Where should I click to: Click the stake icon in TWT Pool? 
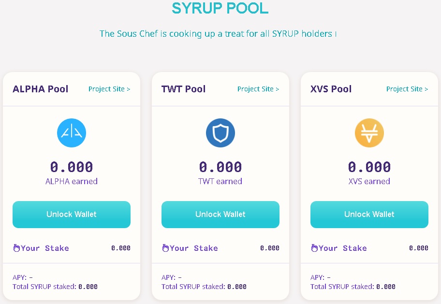165,248
